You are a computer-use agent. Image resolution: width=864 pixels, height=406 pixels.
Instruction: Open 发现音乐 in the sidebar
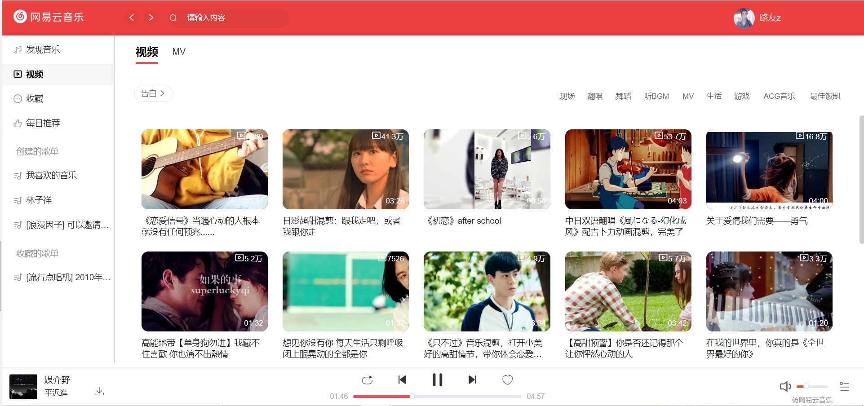pos(43,49)
